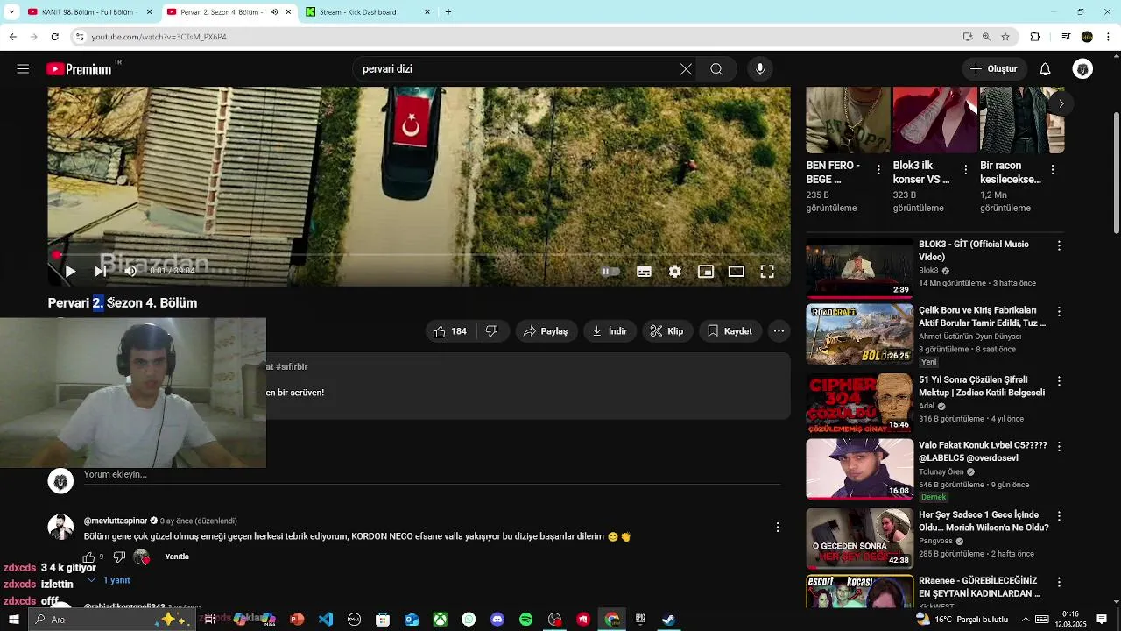Close the Kick Dashboard tab
The width and height of the screenshot is (1121, 631).
pos(427,12)
